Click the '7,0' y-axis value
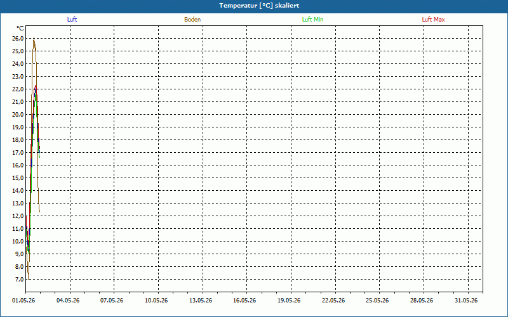This screenshot has height=317, width=508. coord(20,280)
